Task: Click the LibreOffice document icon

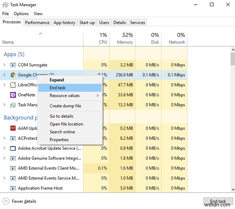Action: pyautogui.click(x=13, y=85)
